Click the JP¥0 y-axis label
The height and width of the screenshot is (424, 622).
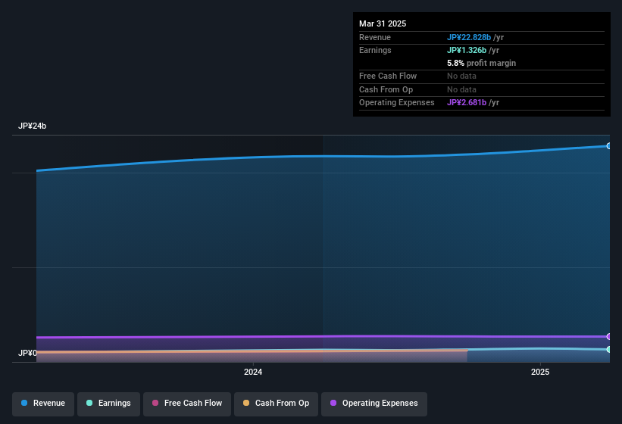coord(27,353)
